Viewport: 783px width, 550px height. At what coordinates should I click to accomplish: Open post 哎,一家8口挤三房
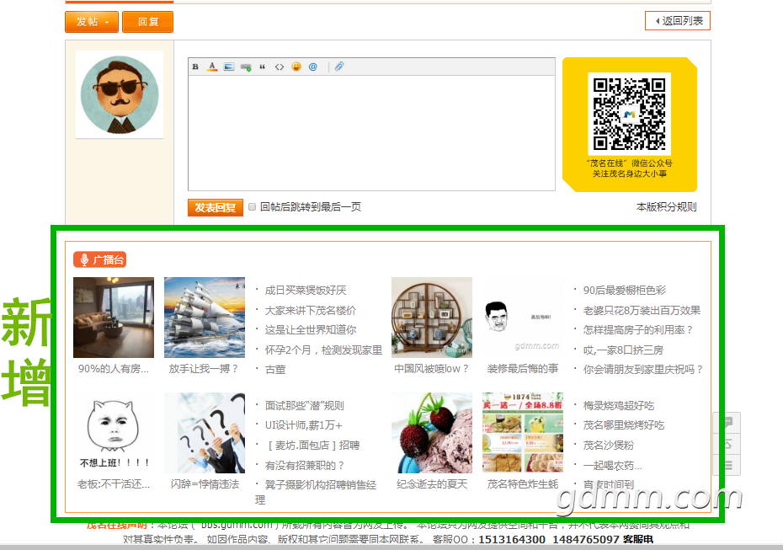623,350
